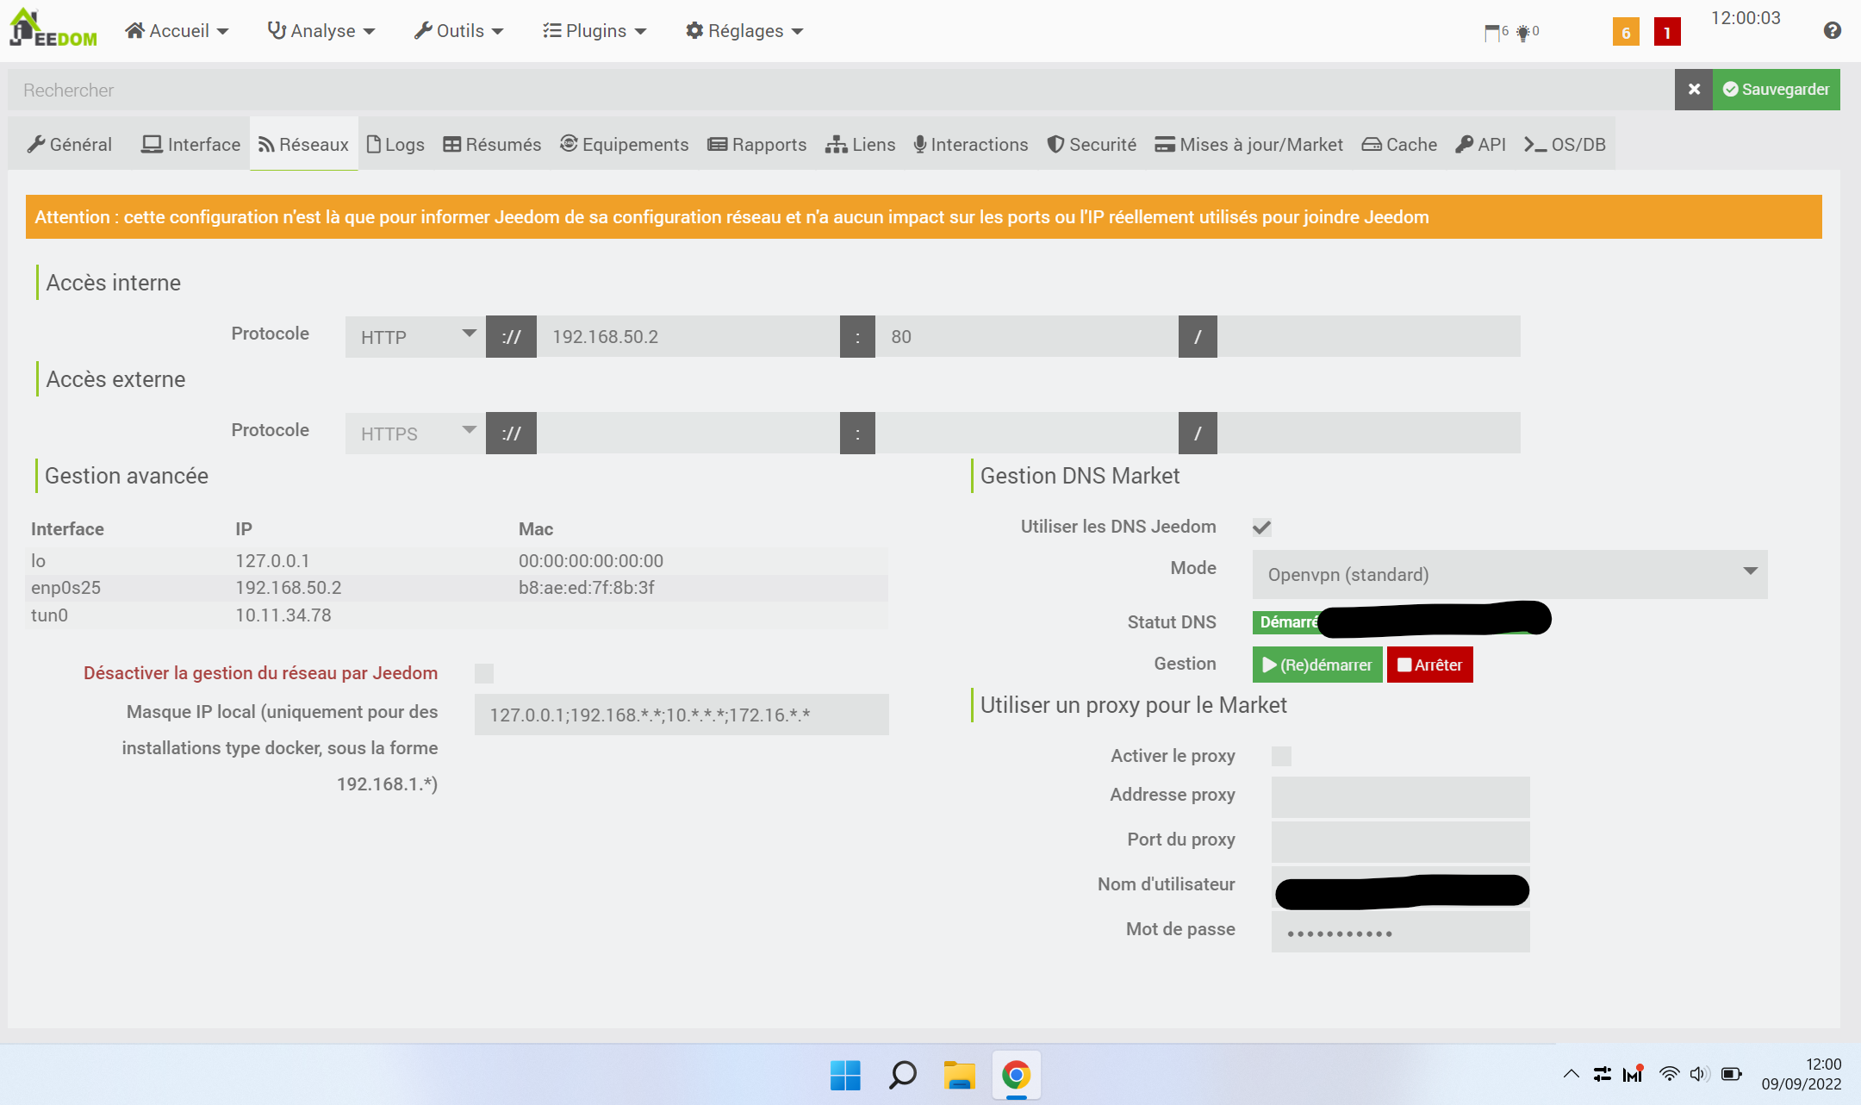Open Google Chrome in the taskbar
Viewport: 1861px width, 1105px height.
click(x=1016, y=1075)
